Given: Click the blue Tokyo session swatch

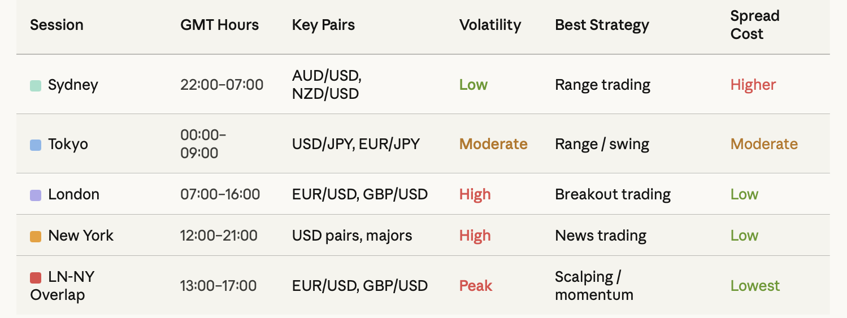Looking at the screenshot, I should click(x=36, y=145).
